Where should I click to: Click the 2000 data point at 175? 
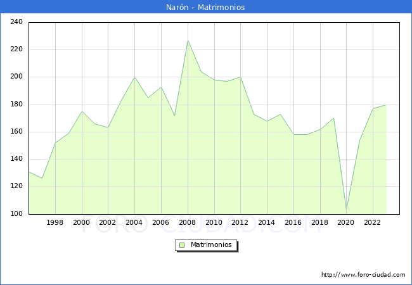tap(82, 111)
